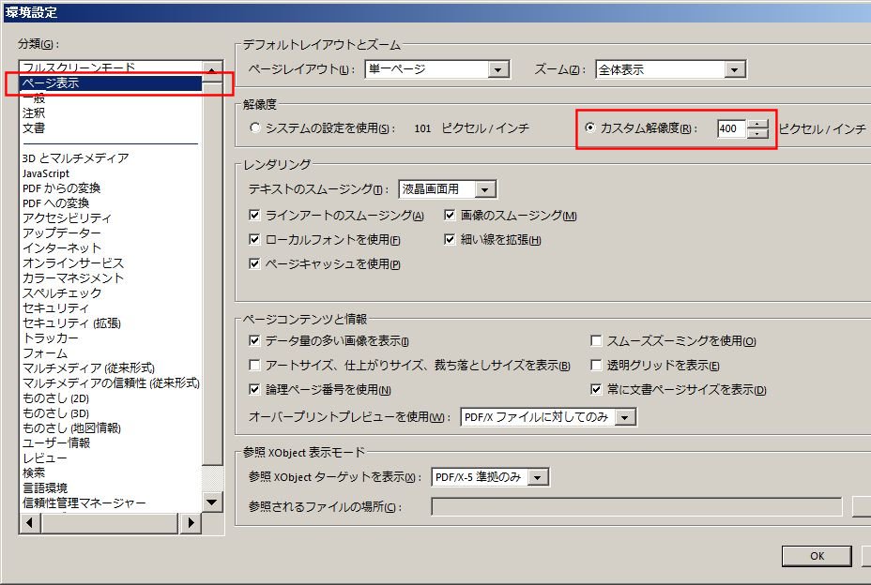This screenshot has width=871, height=585.
Task: Open オーバープリントプレビューを使用 dropdown
Action: pyautogui.click(x=625, y=417)
